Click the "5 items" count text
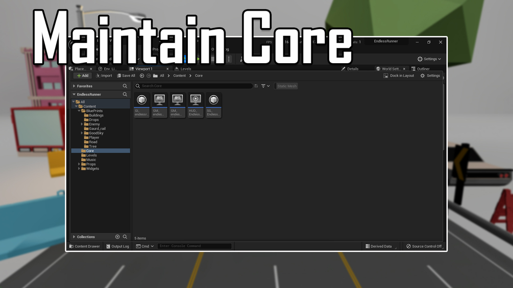 coord(140,239)
